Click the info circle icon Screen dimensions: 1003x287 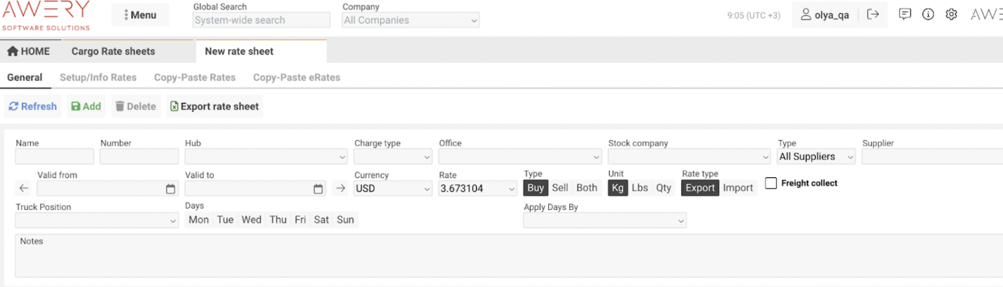[928, 14]
